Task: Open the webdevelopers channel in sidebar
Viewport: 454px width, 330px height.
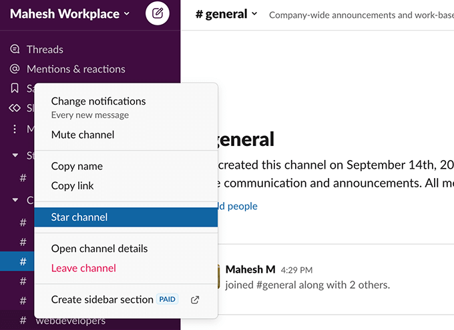Action: tap(71, 321)
